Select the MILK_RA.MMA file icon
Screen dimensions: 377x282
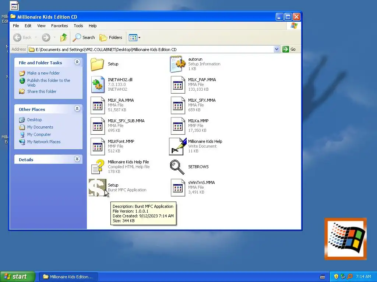98,105
